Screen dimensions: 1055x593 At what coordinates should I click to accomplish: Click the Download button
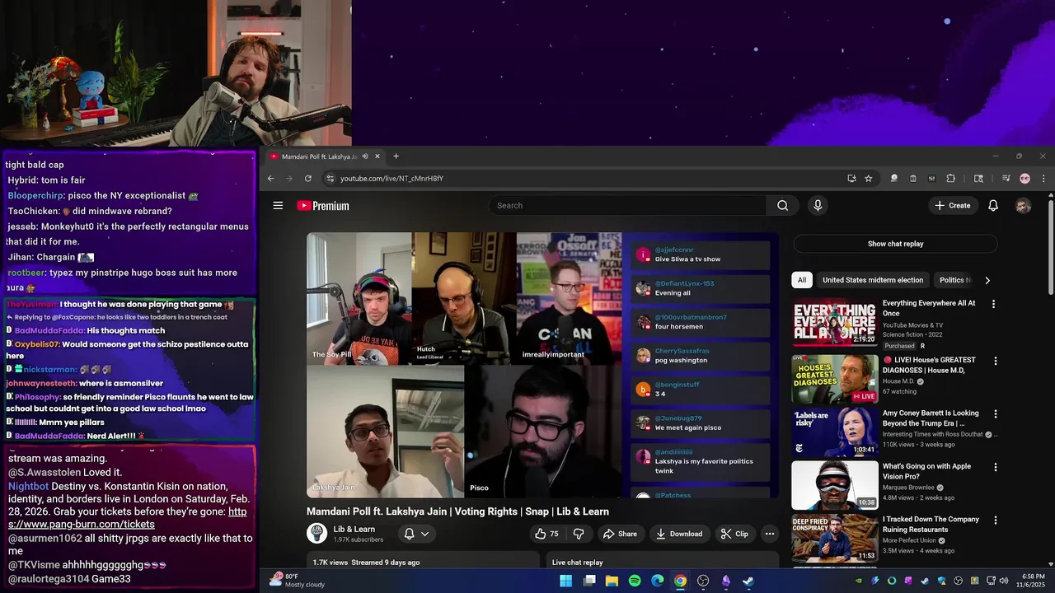[x=678, y=534]
